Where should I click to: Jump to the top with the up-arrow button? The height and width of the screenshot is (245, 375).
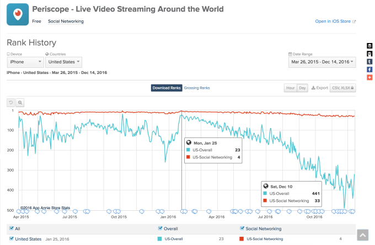[x=363, y=235]
